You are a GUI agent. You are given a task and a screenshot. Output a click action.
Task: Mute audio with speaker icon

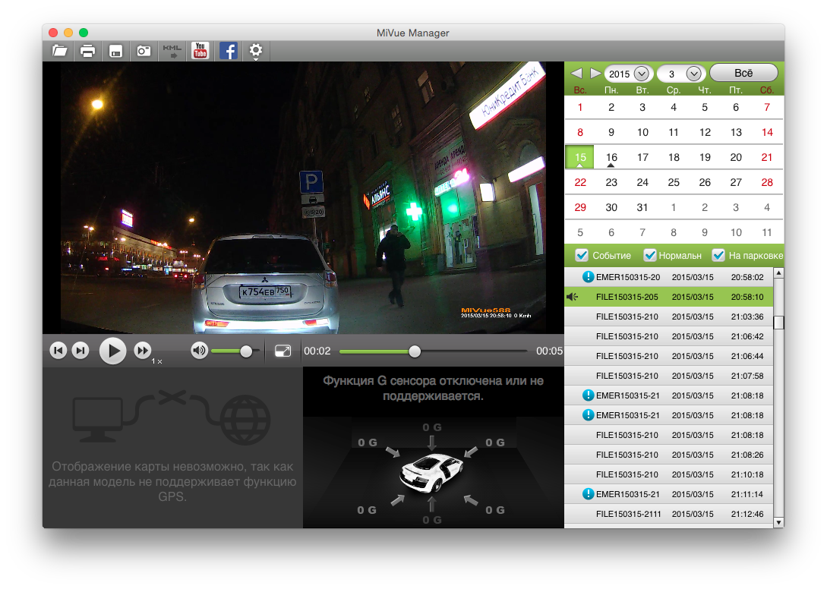[x=200, y=351]
